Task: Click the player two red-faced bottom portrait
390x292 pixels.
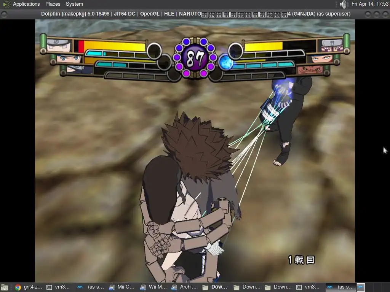Action: coord(310,70)
